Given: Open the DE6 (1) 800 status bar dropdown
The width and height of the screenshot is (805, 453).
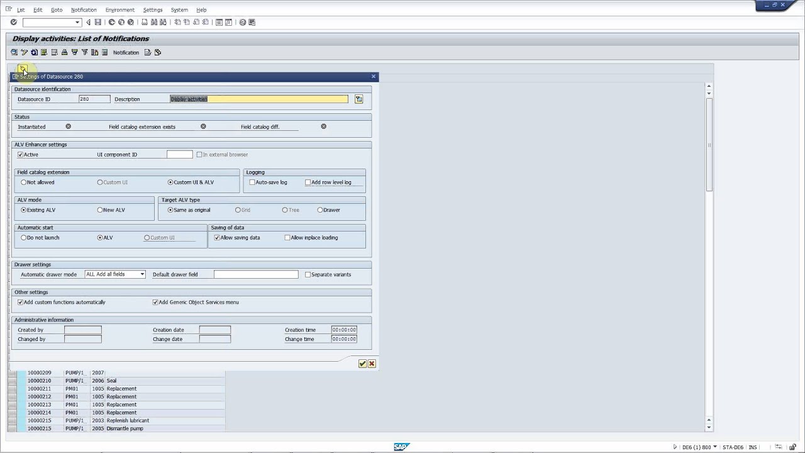Looking at the screenshot, I should click(715, 447).
